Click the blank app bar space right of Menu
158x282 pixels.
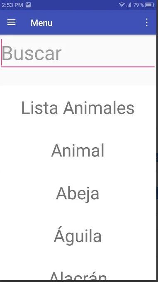pos(98,22)
